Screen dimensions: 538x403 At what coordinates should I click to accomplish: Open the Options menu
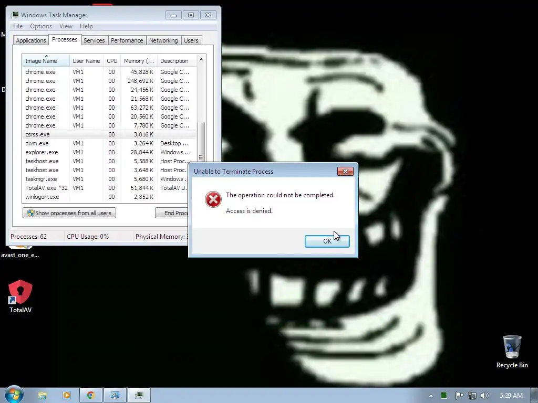click(x=41, y=26)
